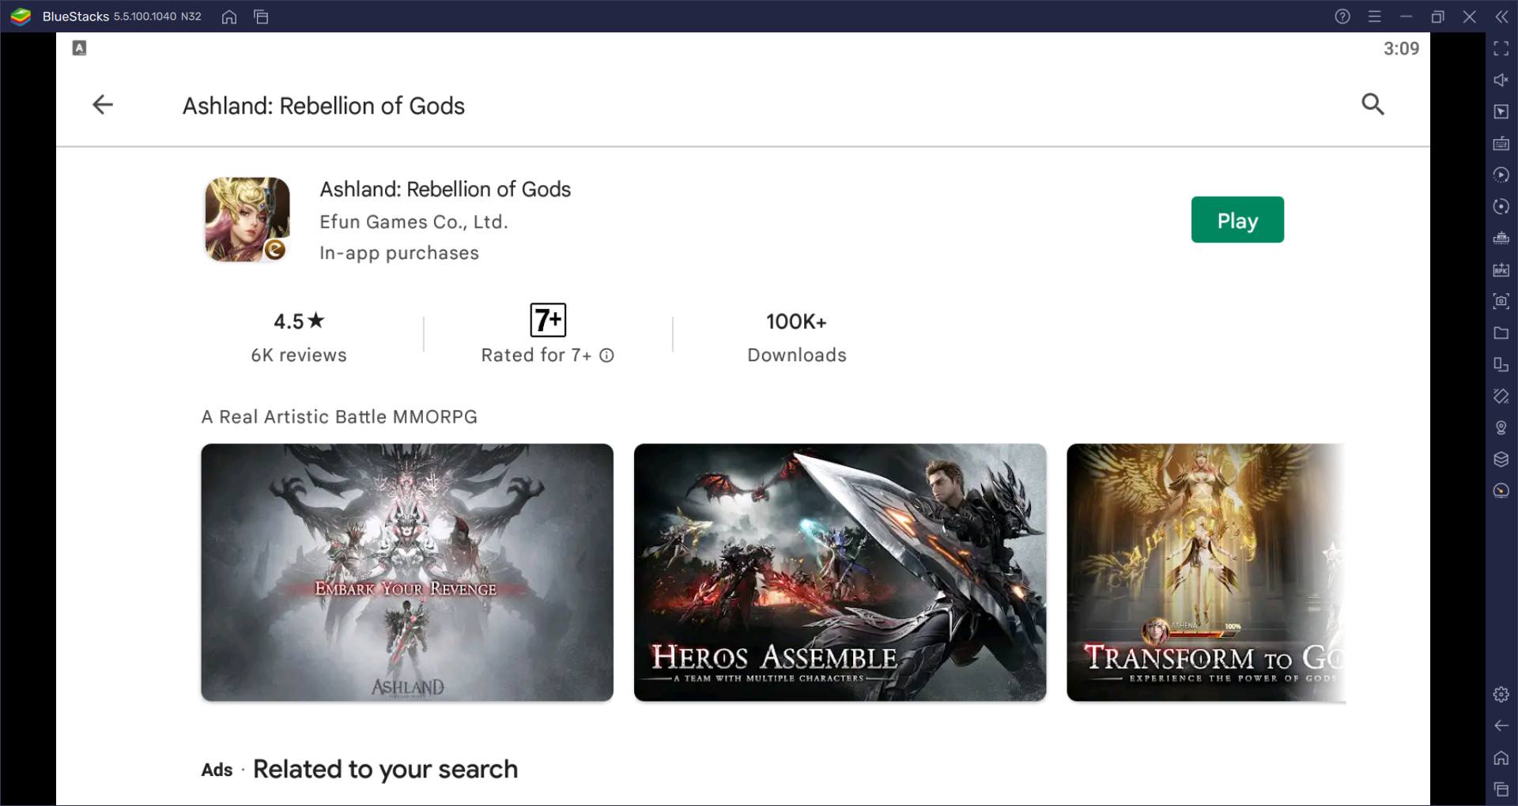
Task: Open the memory trim icon in the sidebar
Action: pos(1501,238)
